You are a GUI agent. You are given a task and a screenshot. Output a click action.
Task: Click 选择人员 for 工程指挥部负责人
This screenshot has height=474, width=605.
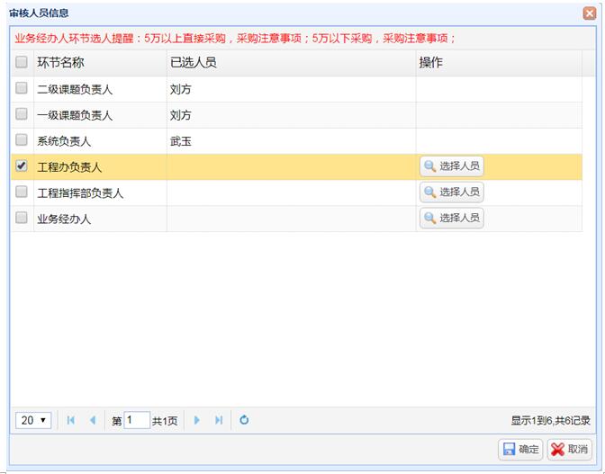tap(451, 192)
